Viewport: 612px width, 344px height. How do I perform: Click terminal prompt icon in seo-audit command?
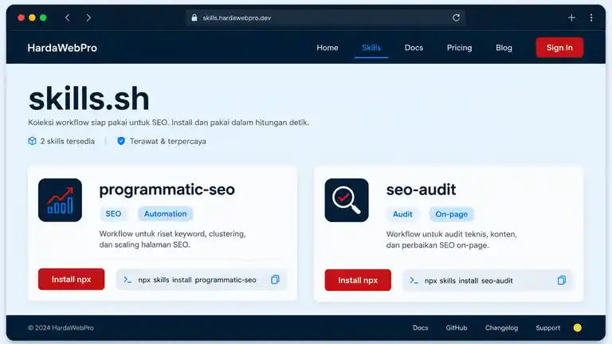pyautogui.click(x=414, y=280)
